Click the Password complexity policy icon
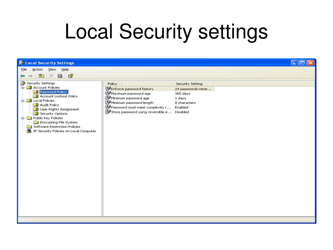This screenshot has height=250, width=333. click(108, 107)
